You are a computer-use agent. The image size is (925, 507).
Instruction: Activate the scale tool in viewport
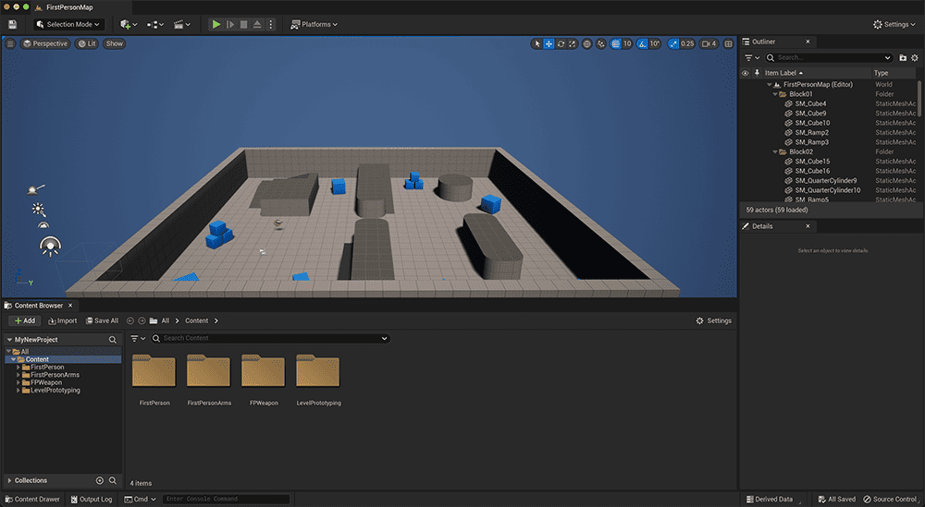[x=573, y=43]
